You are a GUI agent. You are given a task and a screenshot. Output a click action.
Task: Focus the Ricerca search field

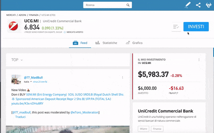click(107, 5)
